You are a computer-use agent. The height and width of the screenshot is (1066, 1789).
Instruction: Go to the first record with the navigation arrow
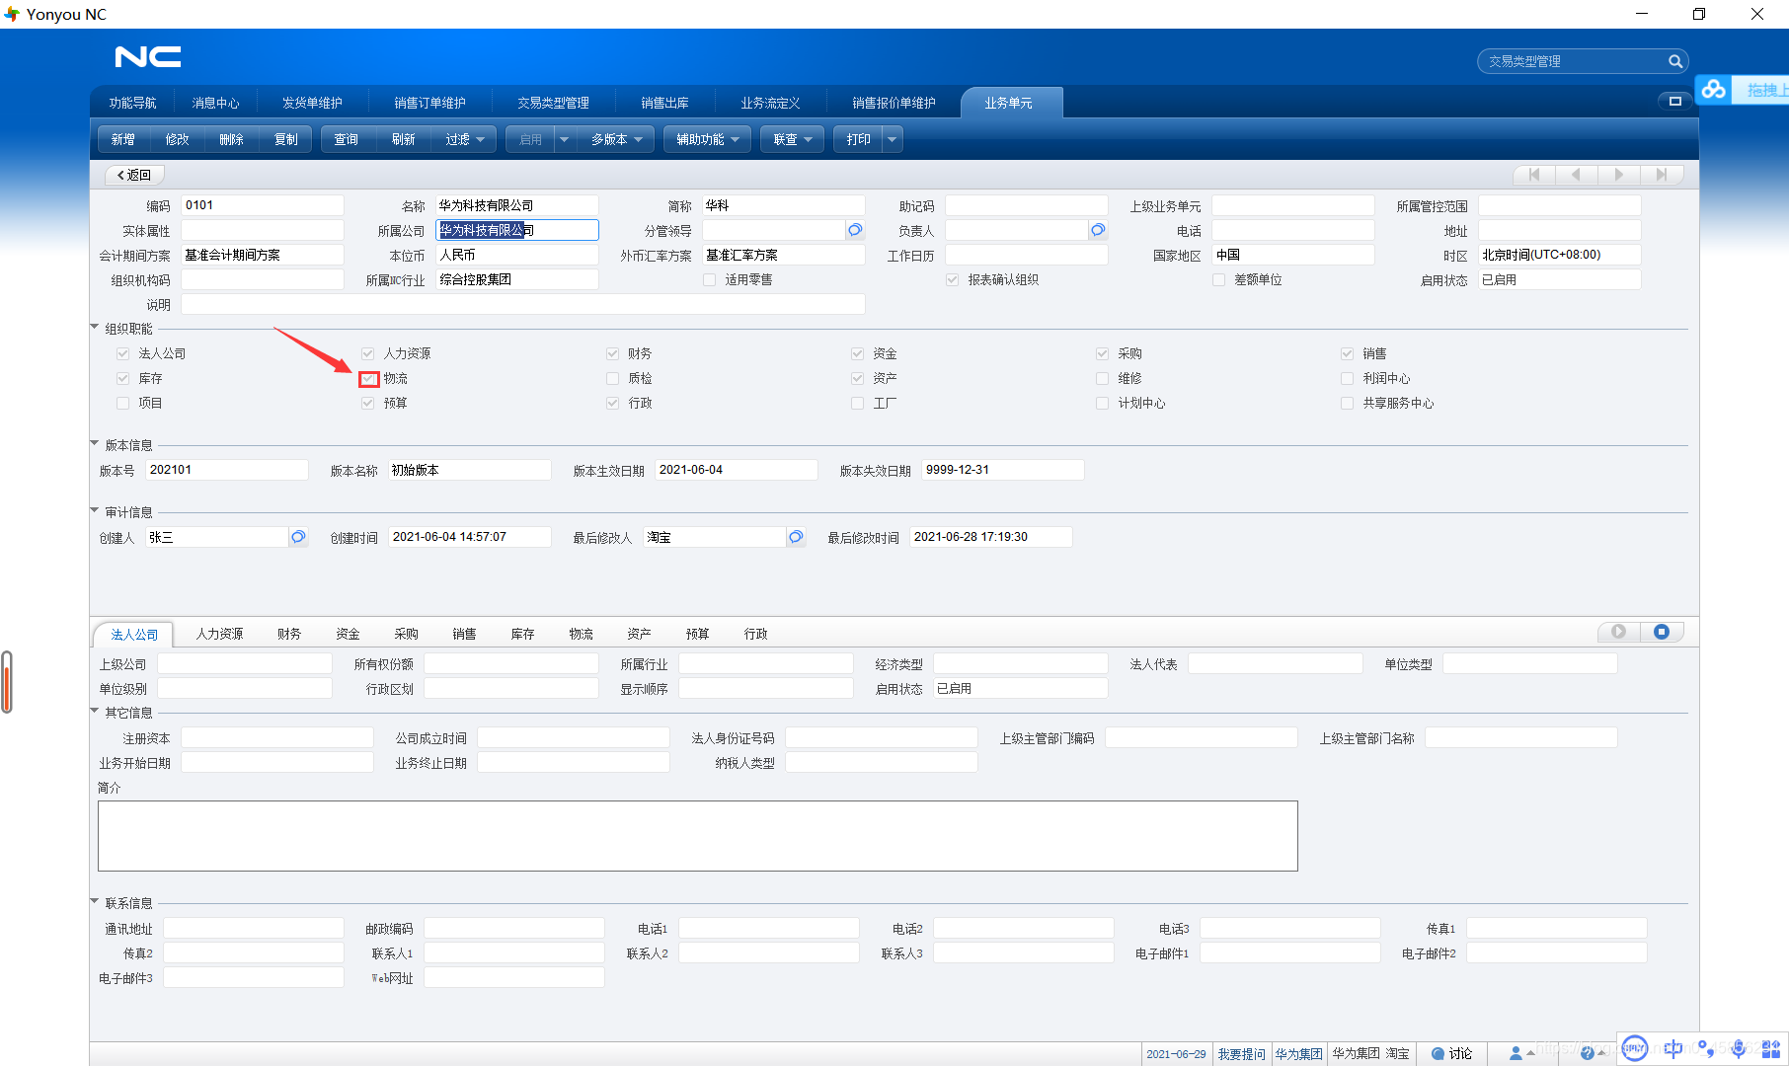[1533, 175]
